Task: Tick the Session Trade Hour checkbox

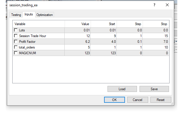Action: [16, 36]
